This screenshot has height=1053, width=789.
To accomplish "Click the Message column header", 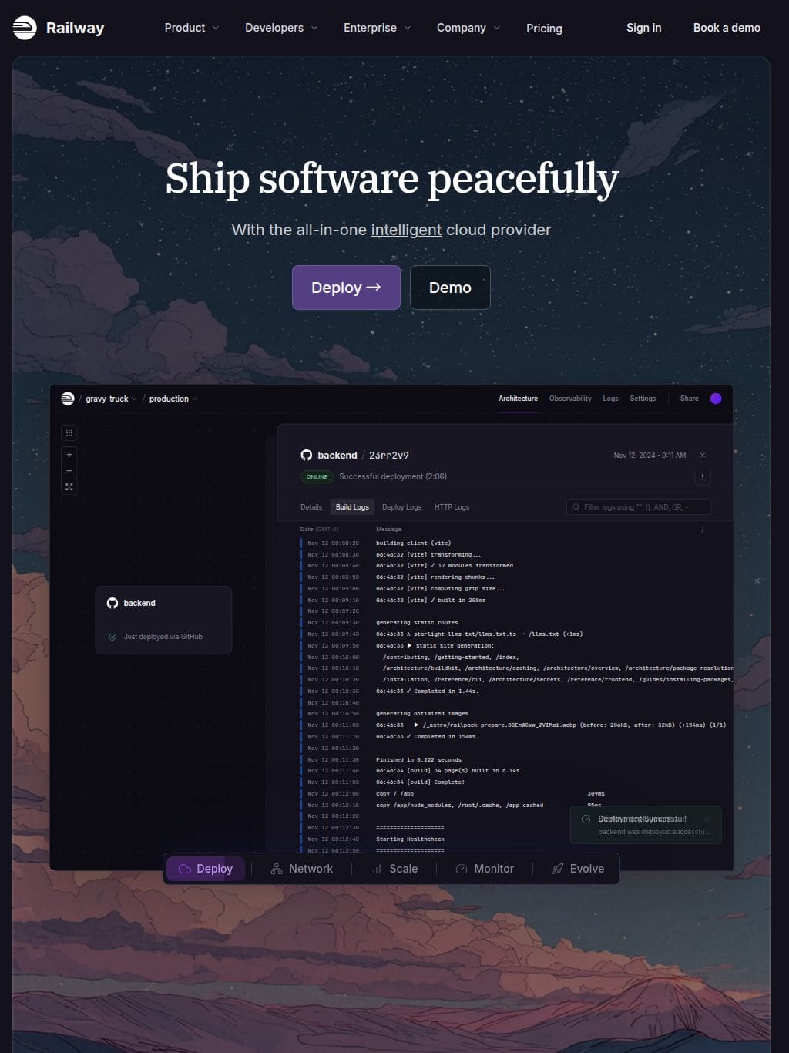I will click(x=388, y=530).
